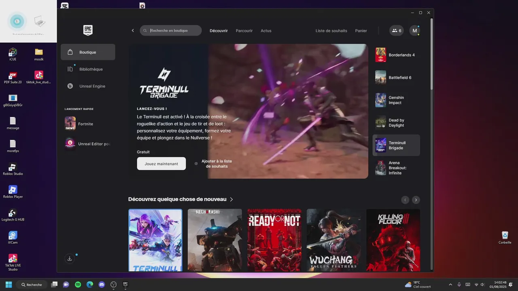Show hidden system tray icons
This screenshot has width=518, height=291.
[x=450, y=285]
